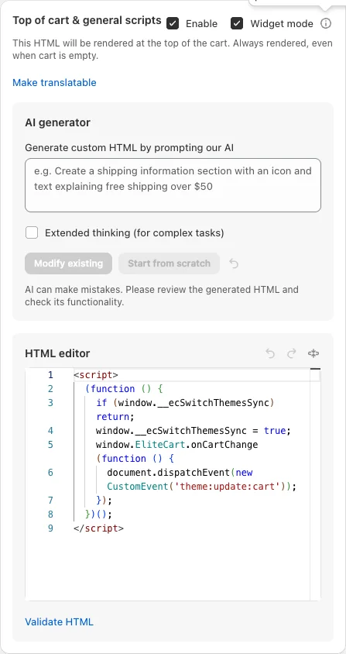Click the Modify existing button
346x654 pixels.
point(68,263)
